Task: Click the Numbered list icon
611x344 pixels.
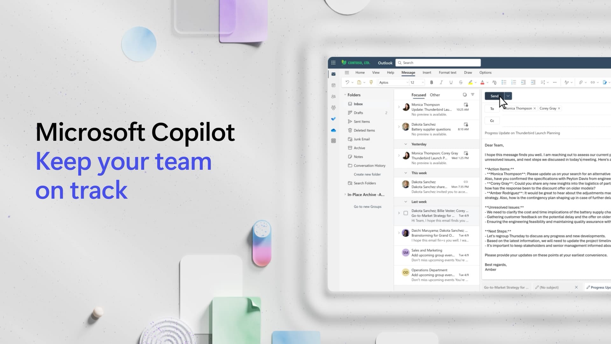Action: [513, 82]
